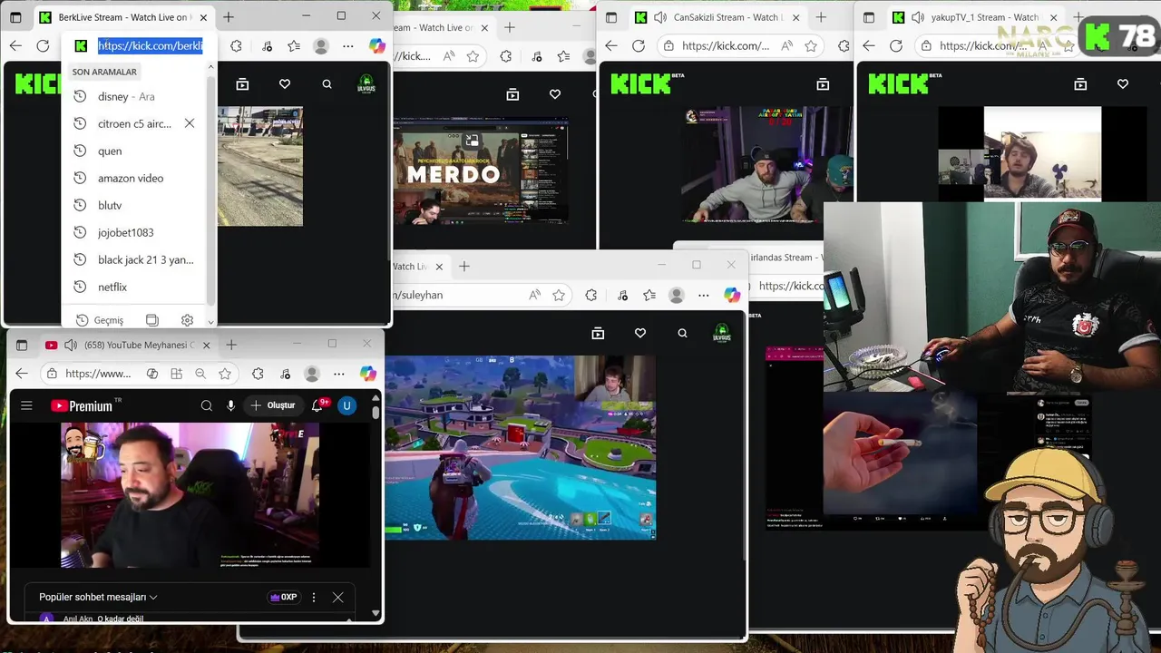Open YouTube notifications bell
Viewport: 1161px width, 653px height.
coord(317,405)
